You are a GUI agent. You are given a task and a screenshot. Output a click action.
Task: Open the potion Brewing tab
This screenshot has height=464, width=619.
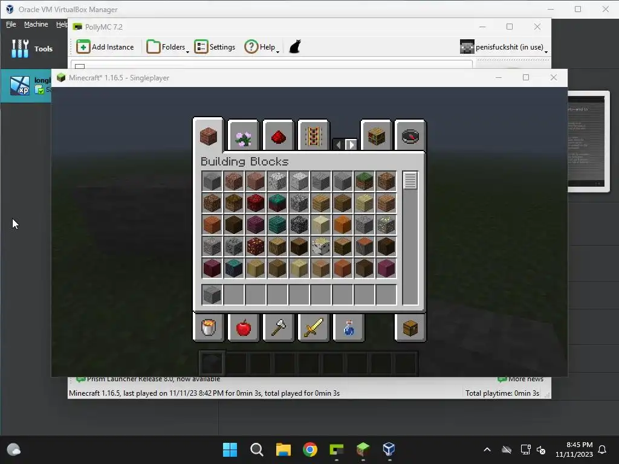tap(348, 327)
